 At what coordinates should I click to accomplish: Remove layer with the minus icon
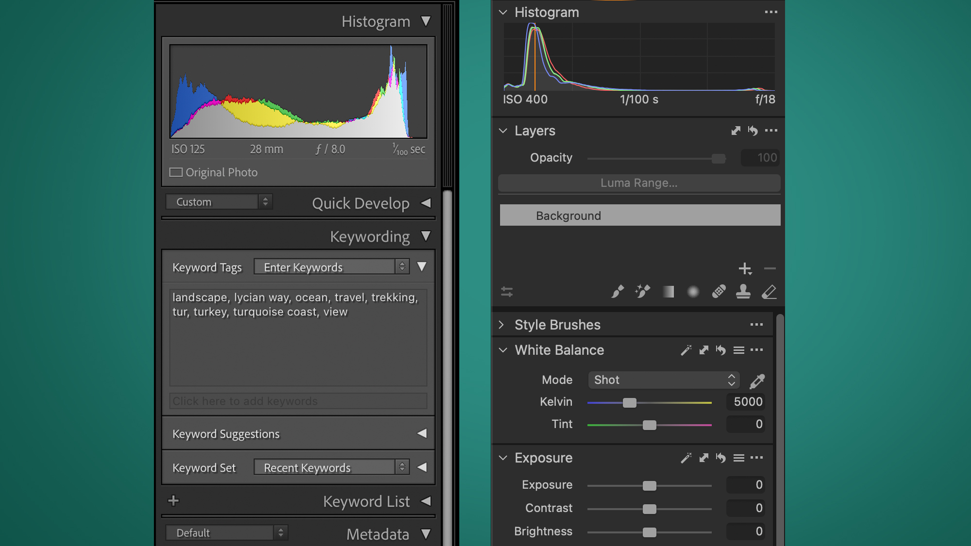click(770, 268)
